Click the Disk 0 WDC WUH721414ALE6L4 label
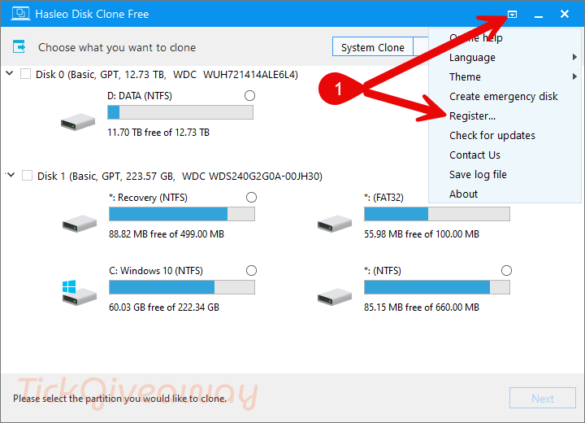Image resolution: width=585 pixels, height=423 pixels. 167,74
